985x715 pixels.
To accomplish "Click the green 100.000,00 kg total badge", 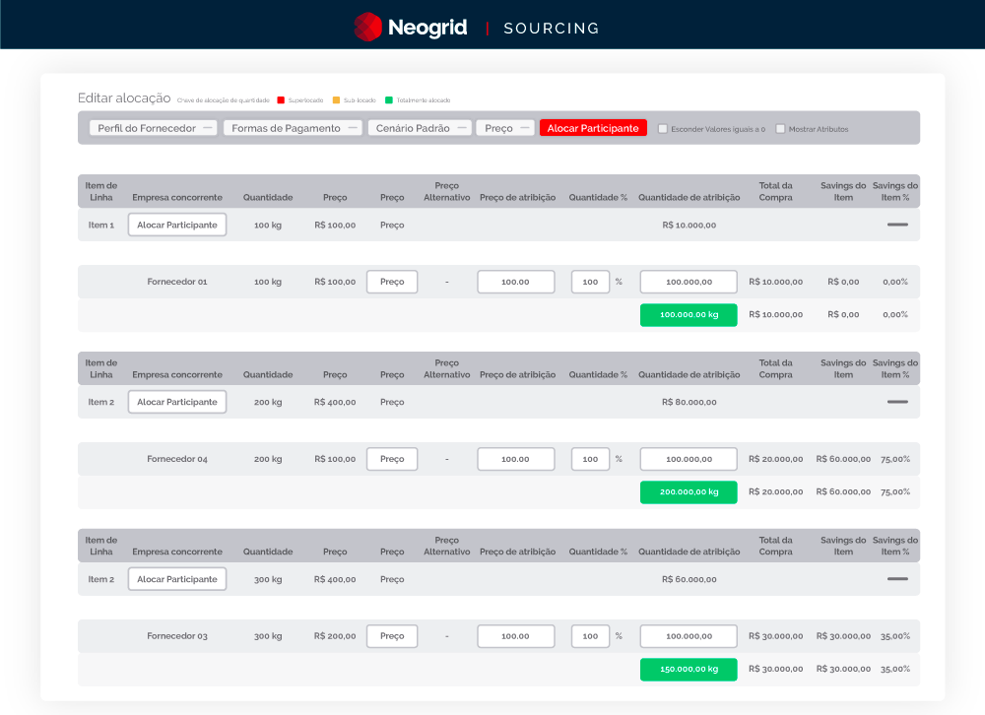I will [689, 315].
